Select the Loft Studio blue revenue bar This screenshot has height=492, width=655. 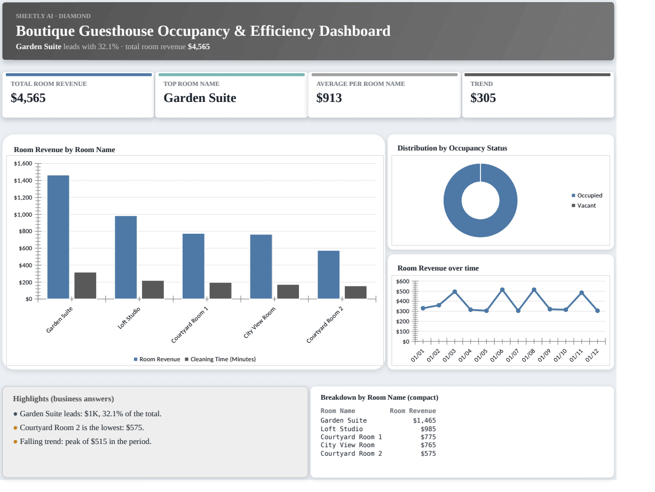click(126, 257)
